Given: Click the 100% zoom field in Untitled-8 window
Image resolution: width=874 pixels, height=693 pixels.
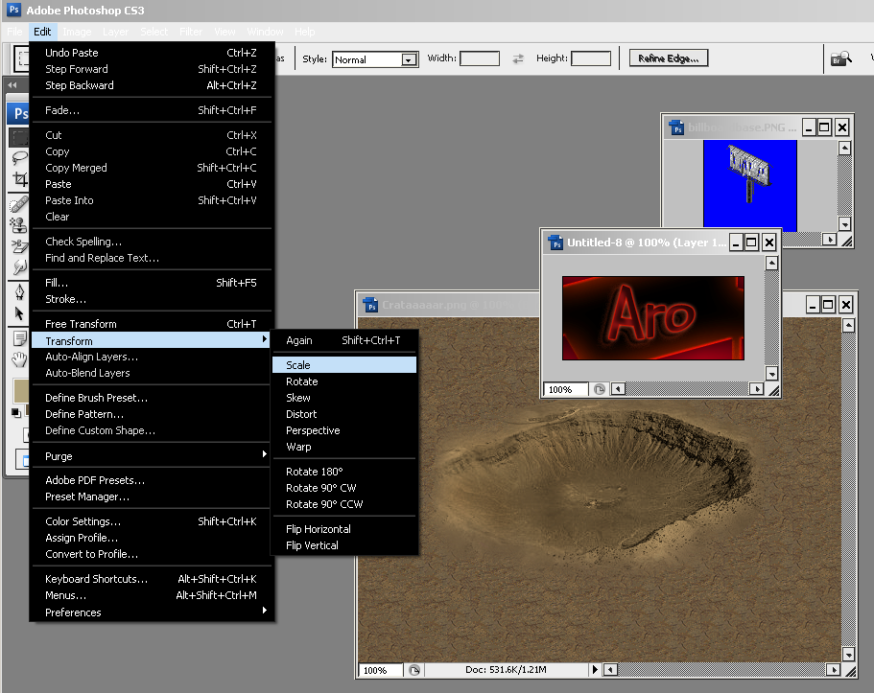Looking at the screenshot, I should [x=566, y=389].
